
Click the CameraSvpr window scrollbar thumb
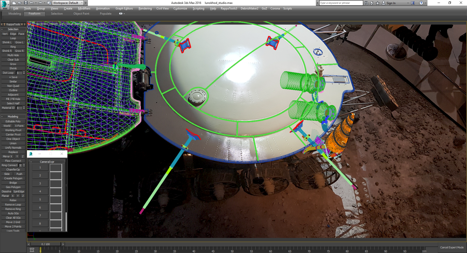click(66, 222)
